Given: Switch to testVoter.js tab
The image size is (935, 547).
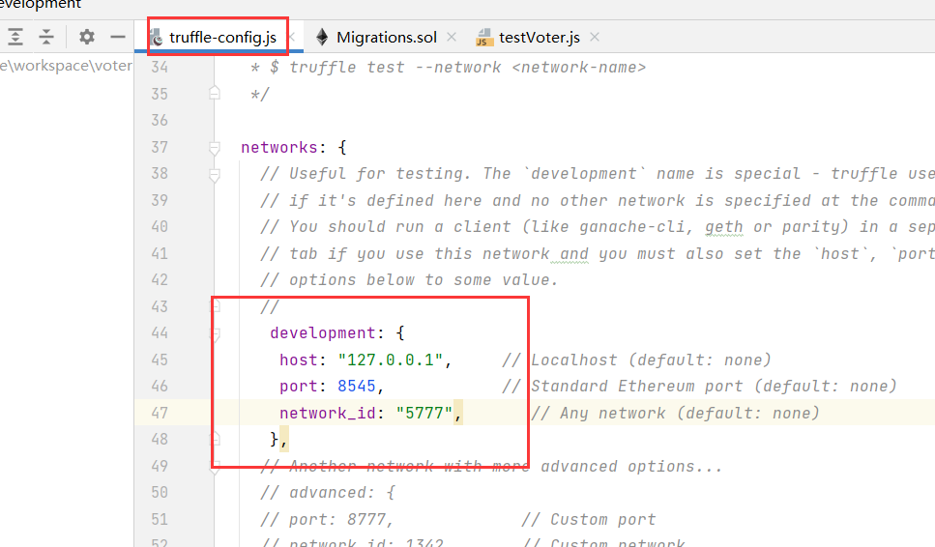Looking at the screenshot, I should [x=540, y=37].
